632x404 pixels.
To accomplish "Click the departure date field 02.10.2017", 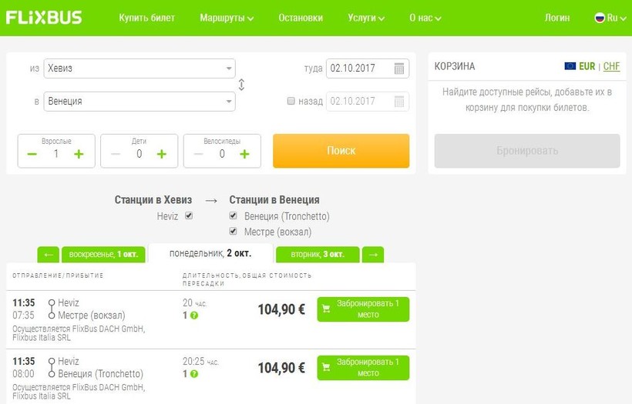I will pyautogui.click(x=368, y=68).
